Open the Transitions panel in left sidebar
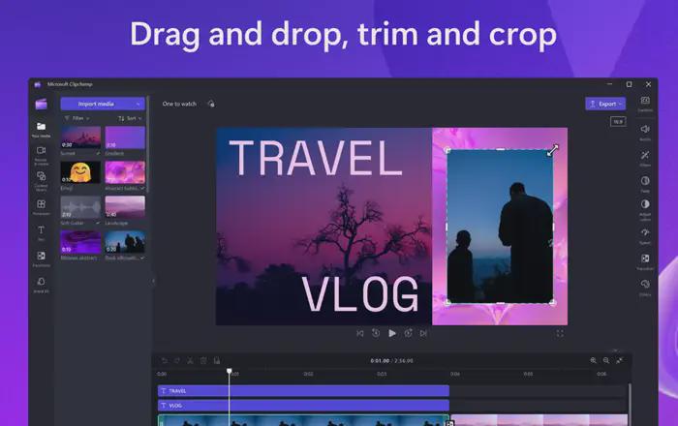 pyautogui.click(x=41, y=258)
